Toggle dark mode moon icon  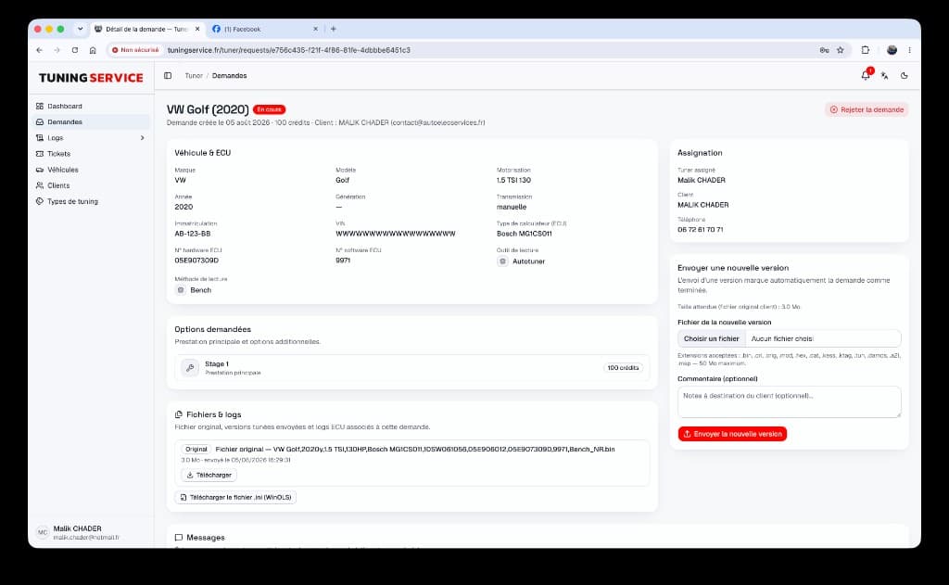[x=905, y=76]
